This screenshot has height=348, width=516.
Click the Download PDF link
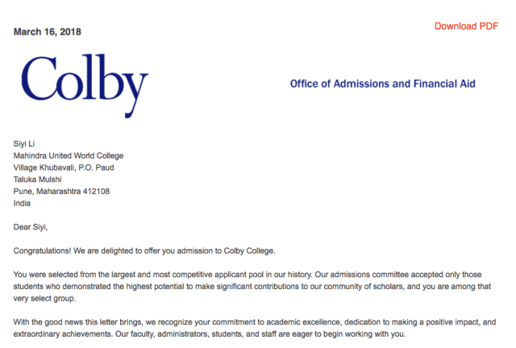466,26
